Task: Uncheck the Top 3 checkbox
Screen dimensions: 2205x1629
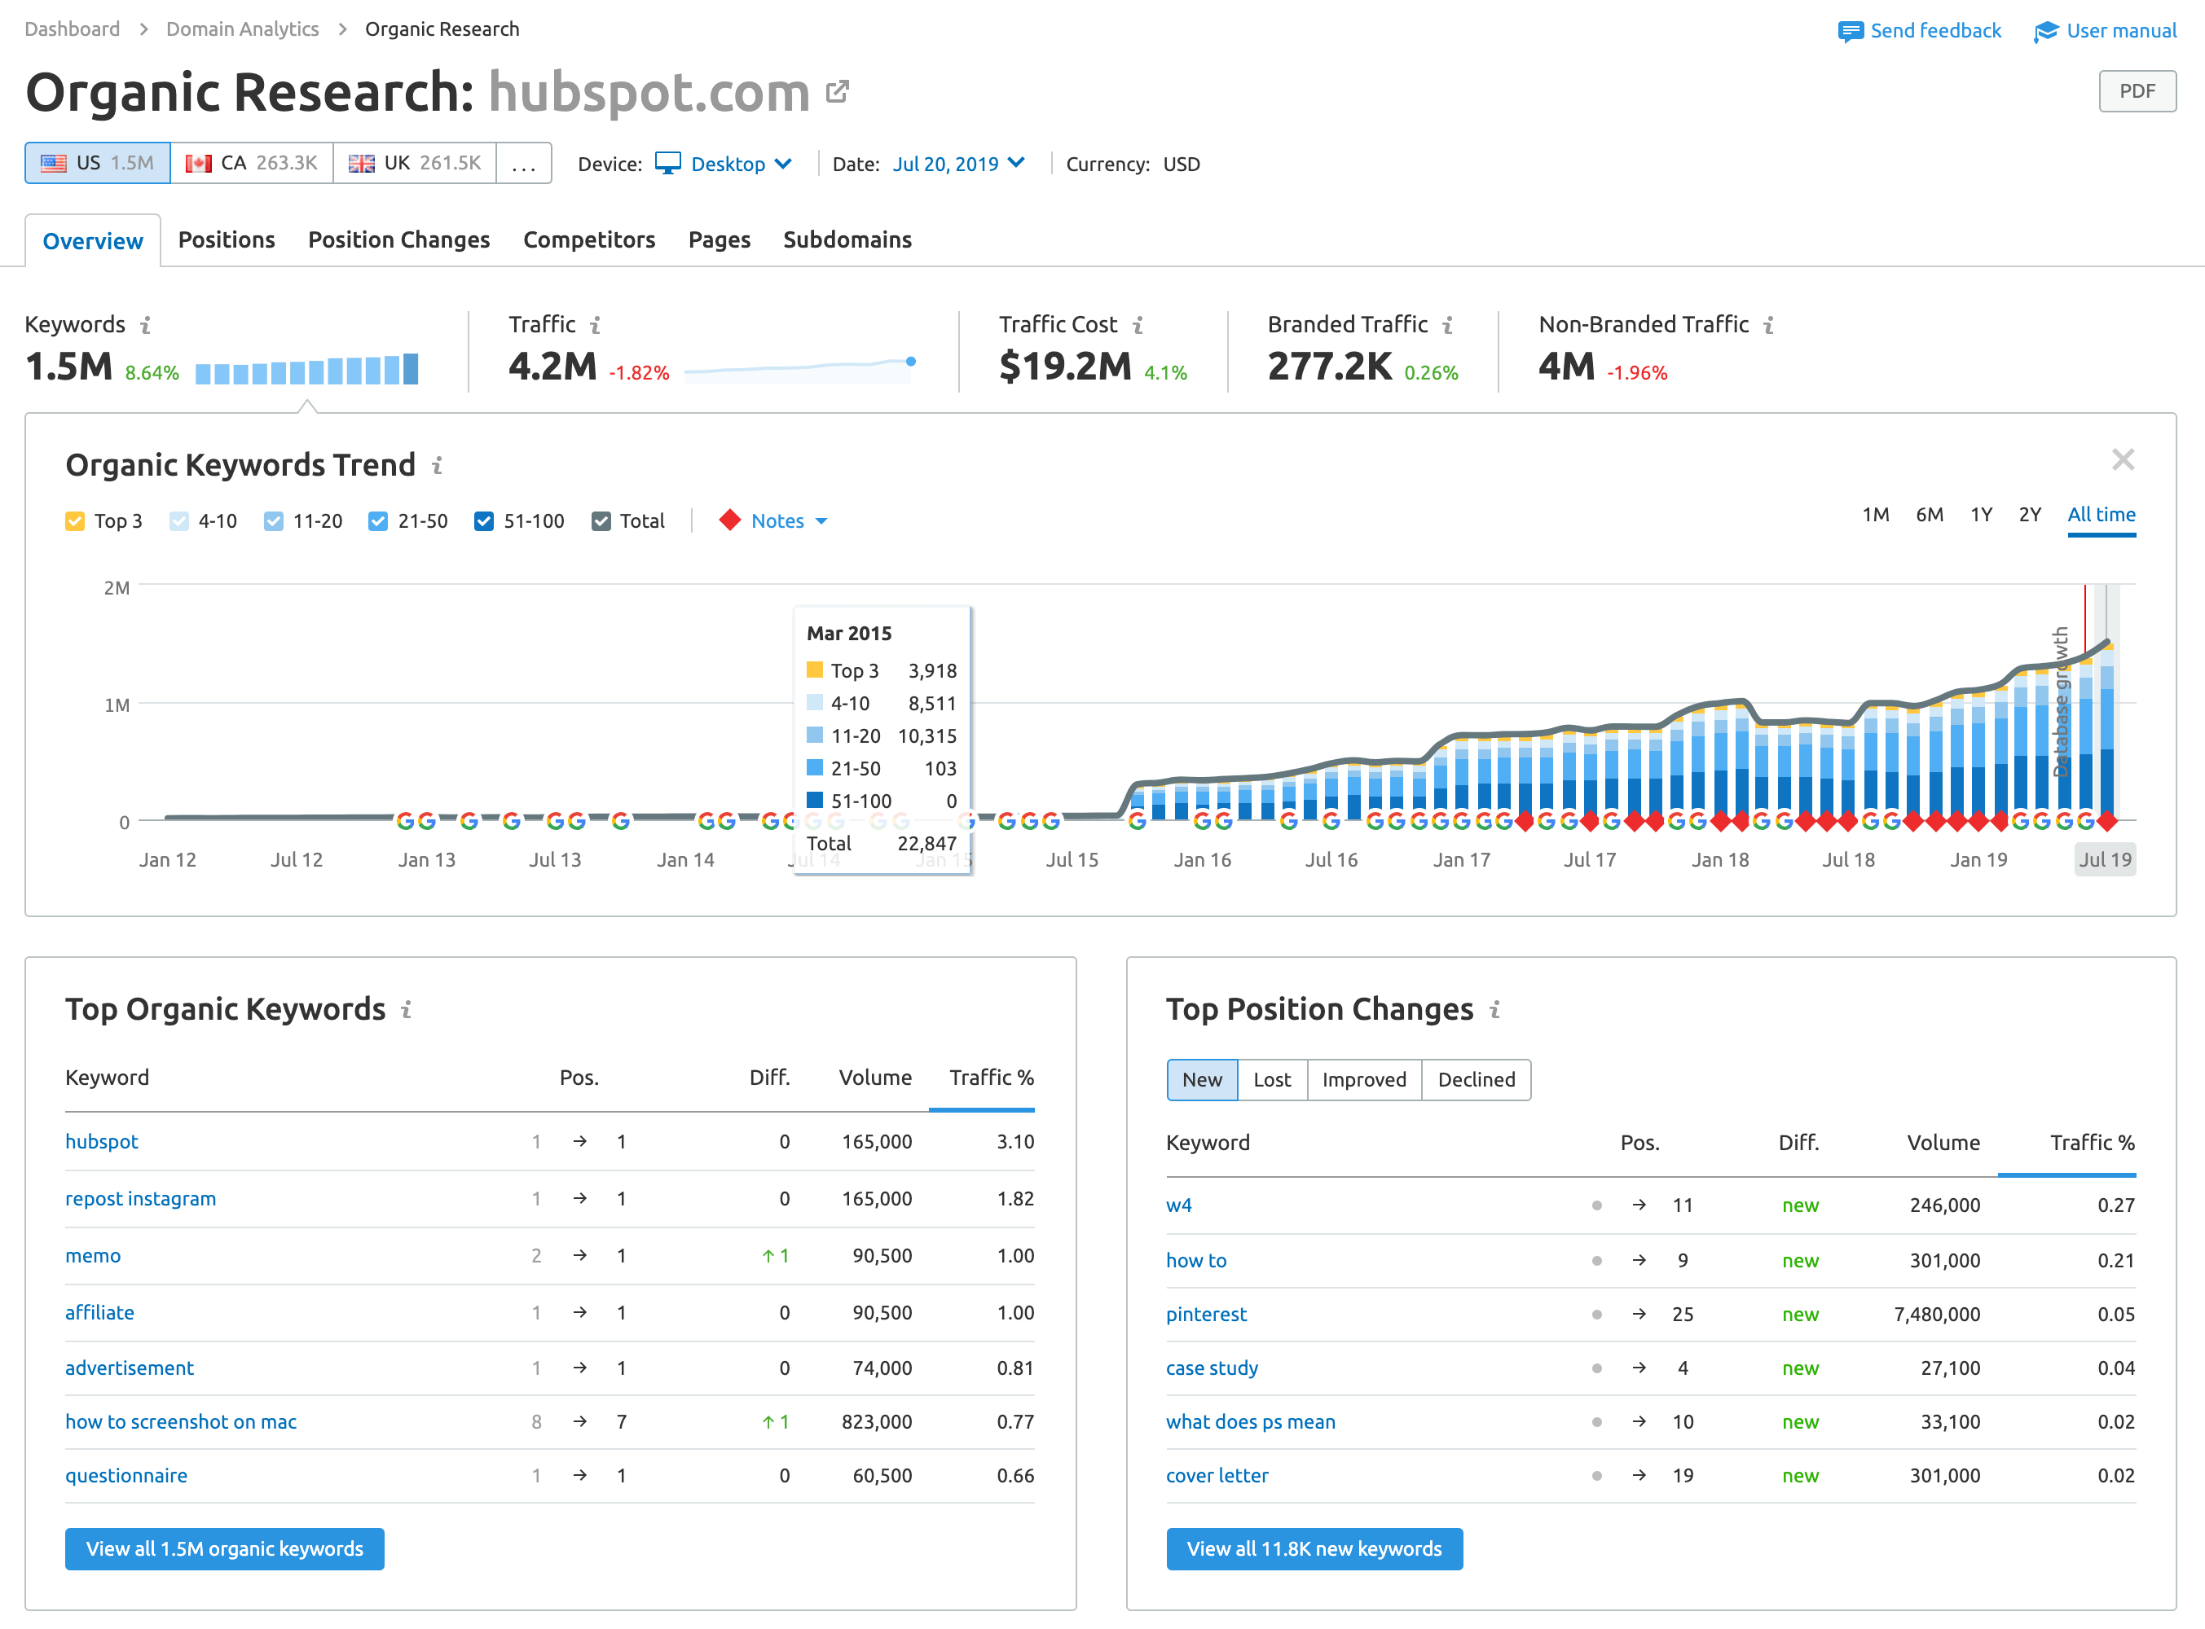Action: coord(75,520)
